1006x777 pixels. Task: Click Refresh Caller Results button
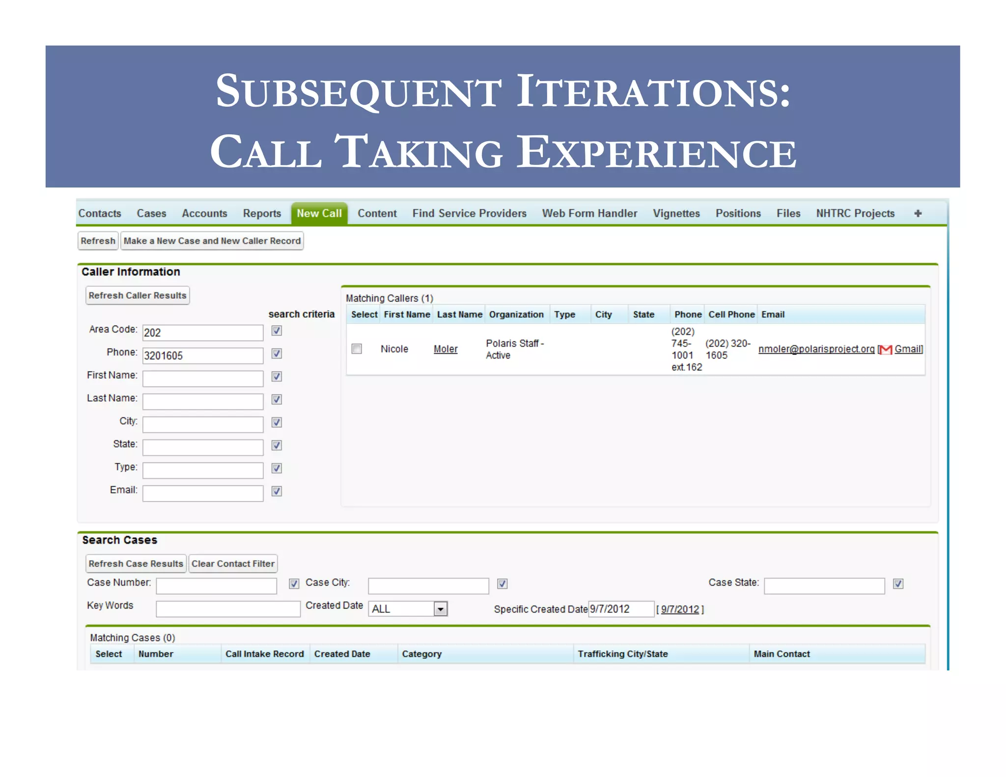tap(138, 295)
